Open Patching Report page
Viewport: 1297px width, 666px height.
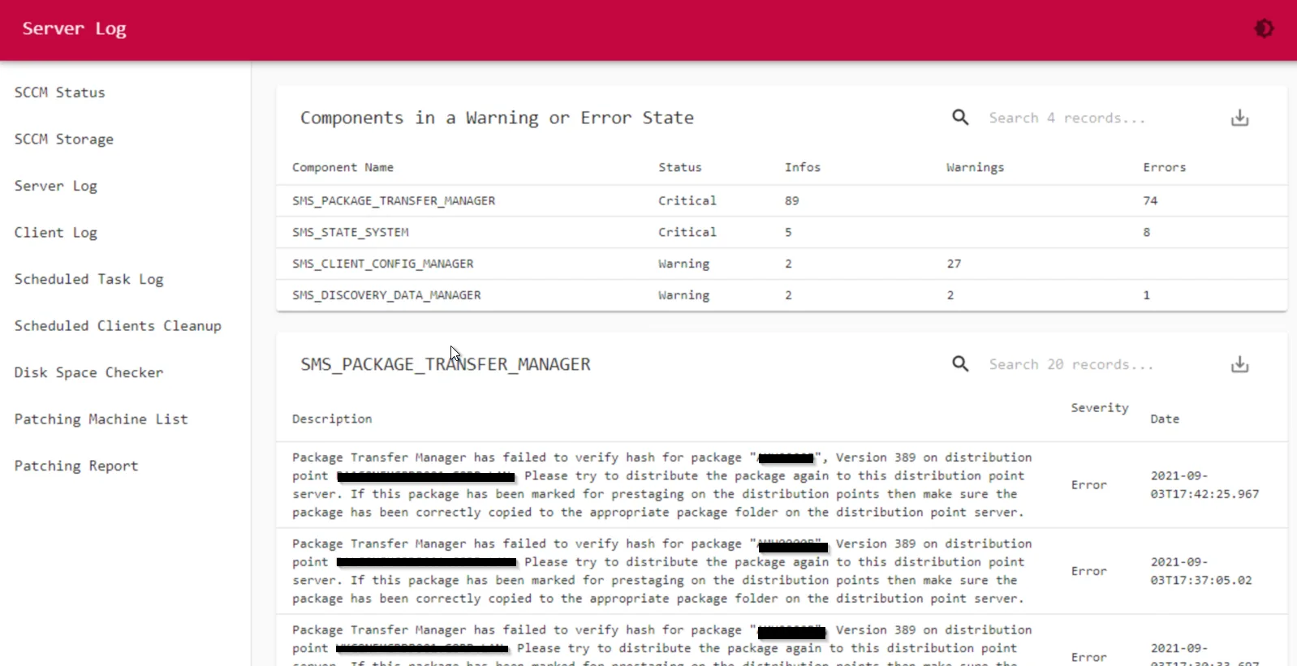click(x=76, y=466)
